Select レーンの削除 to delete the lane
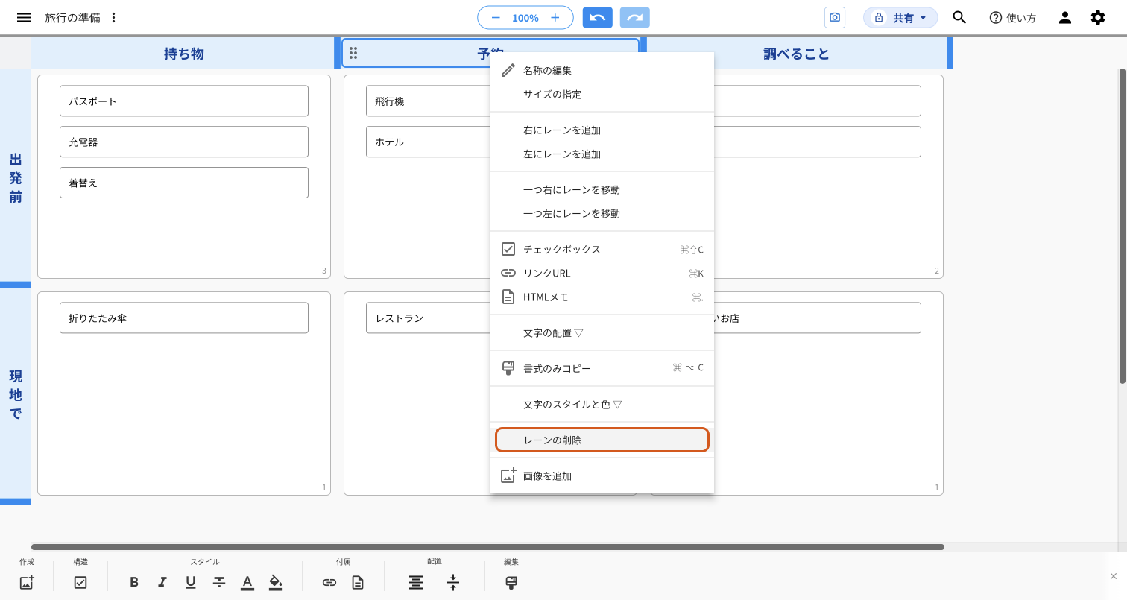Viewport: 1127px width, 600px height. [x=602, y=440]
